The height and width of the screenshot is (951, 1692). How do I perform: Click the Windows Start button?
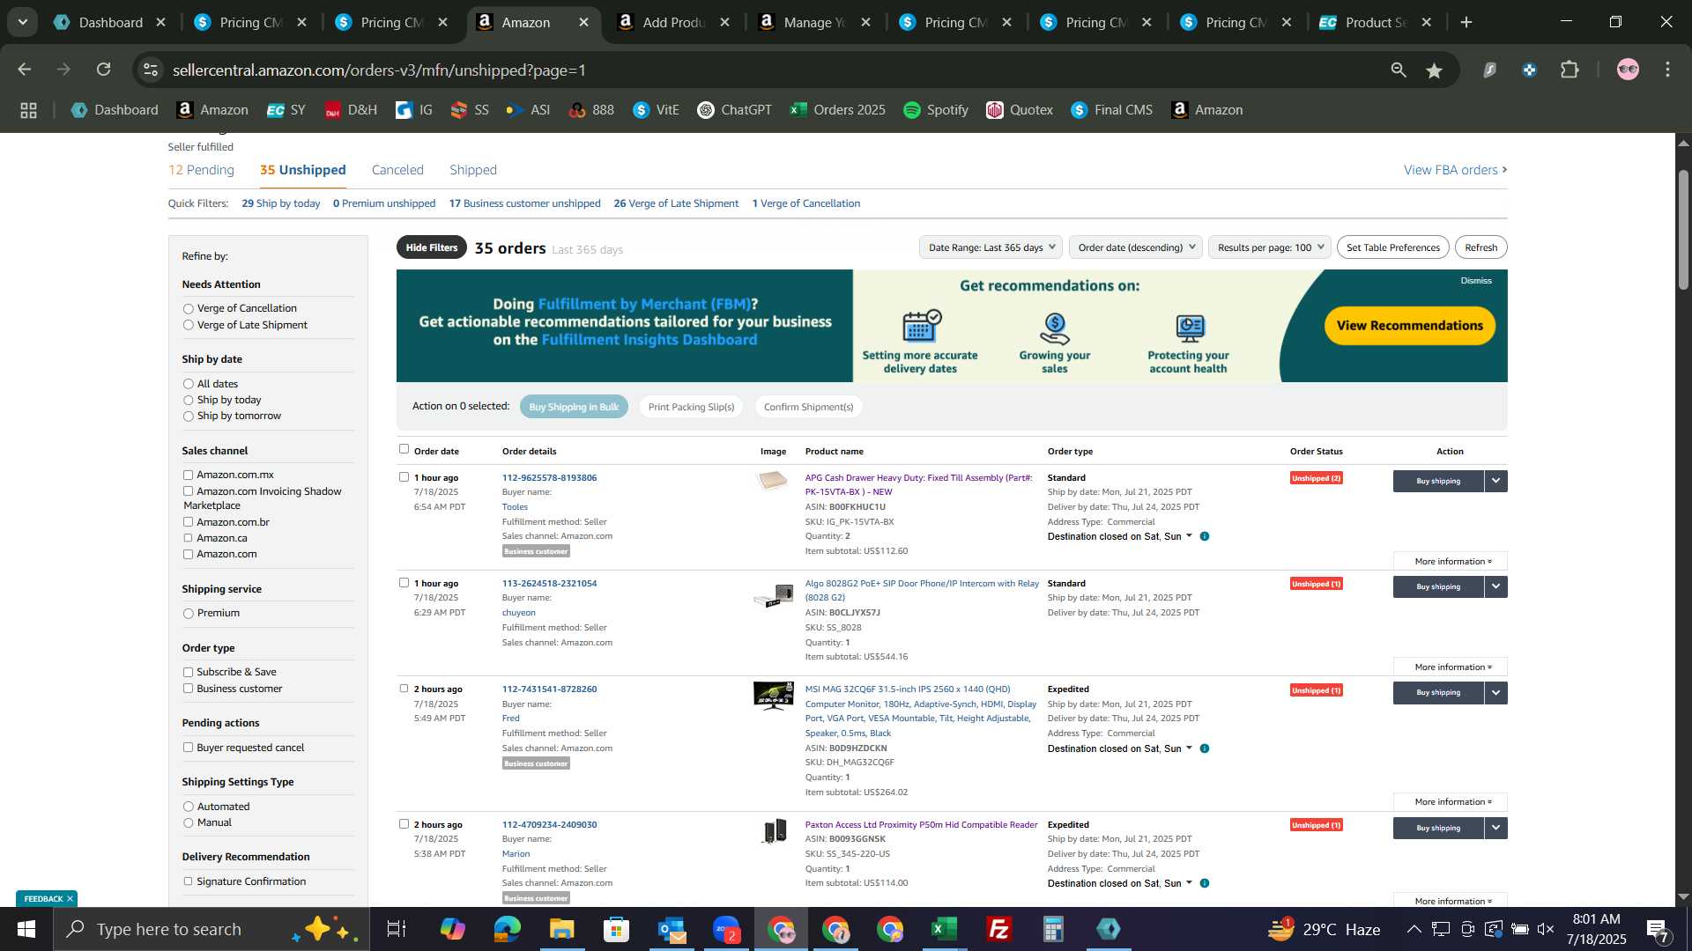pyautogui.click(x=26, y=929)
